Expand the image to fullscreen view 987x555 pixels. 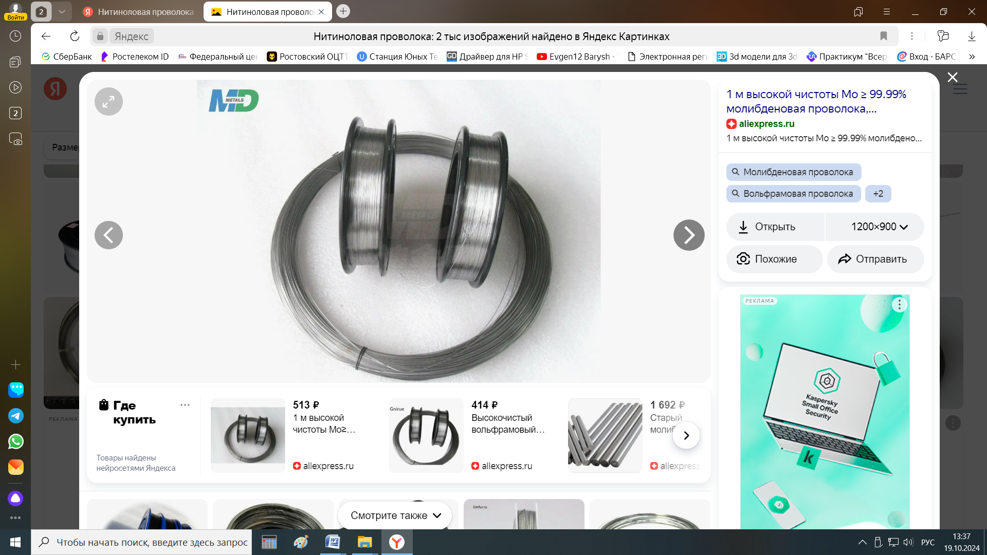pos(108,102)
